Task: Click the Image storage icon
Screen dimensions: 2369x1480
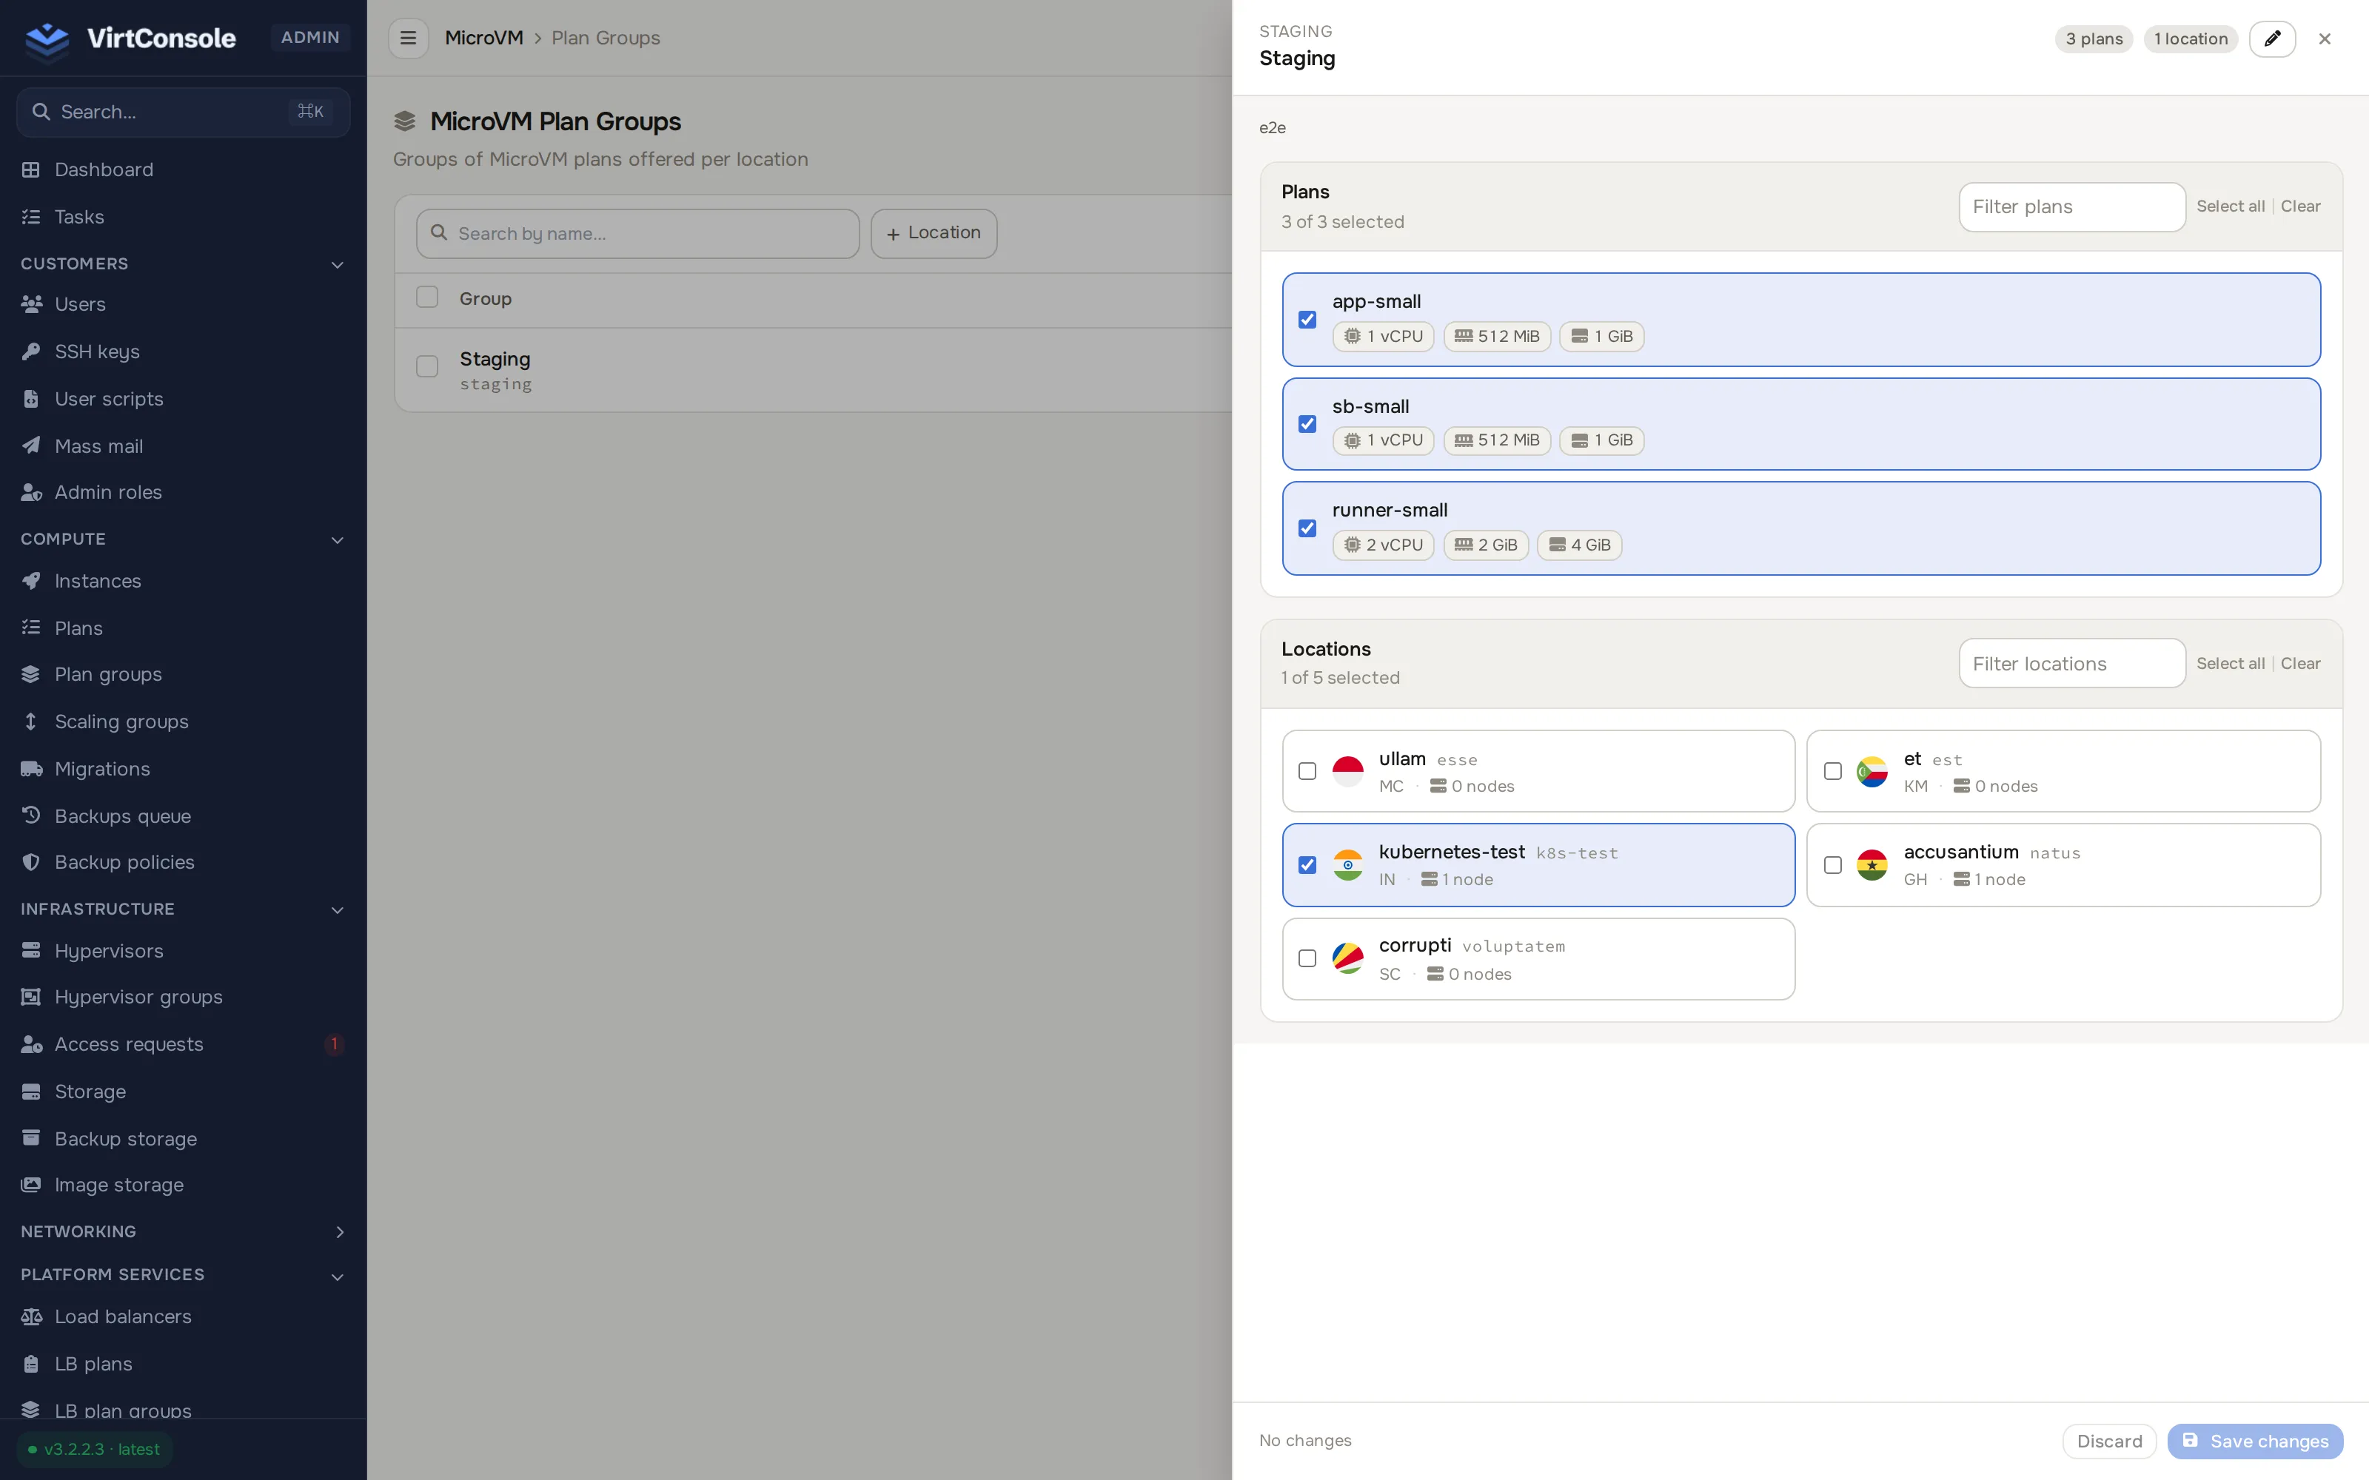Action: pyautogui.click(x=31, y=1185)
